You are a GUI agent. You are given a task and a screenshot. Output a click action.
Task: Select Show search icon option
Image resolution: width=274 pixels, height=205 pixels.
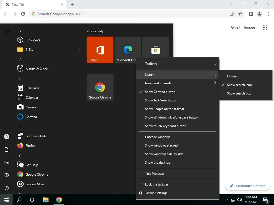click(x=245, y=85)
